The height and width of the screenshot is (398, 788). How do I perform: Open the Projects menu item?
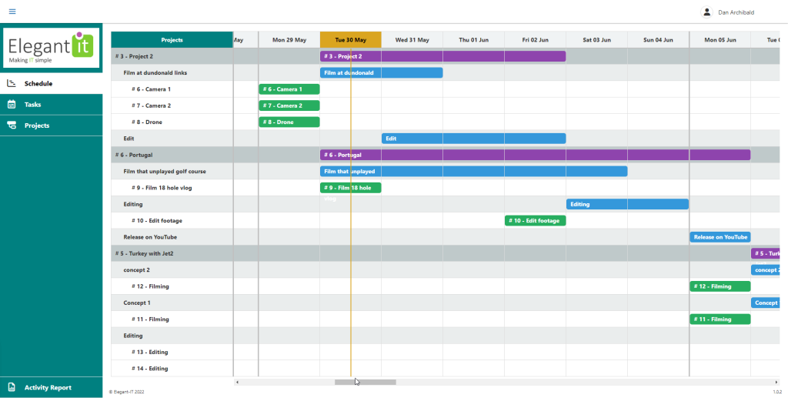pyautogui.click(x=52, y=125)
